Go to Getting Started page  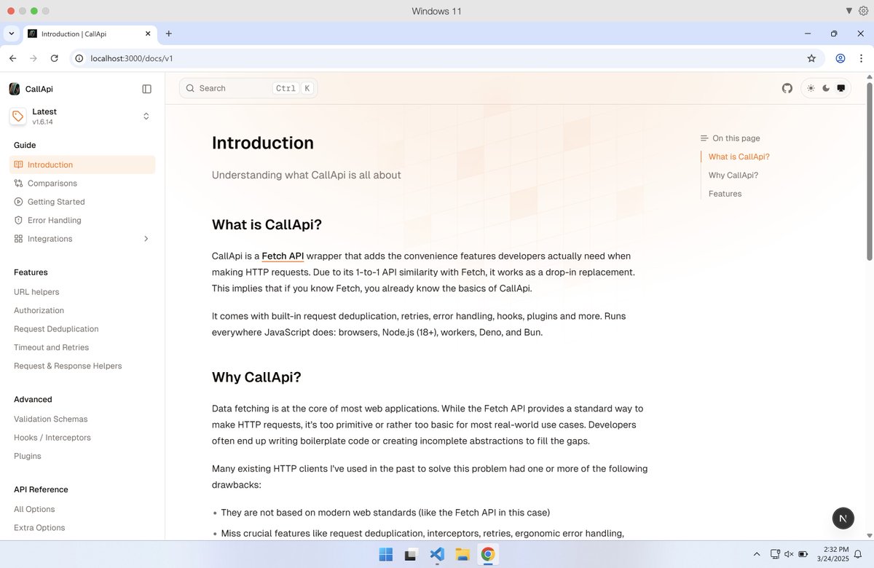(82, 202)
